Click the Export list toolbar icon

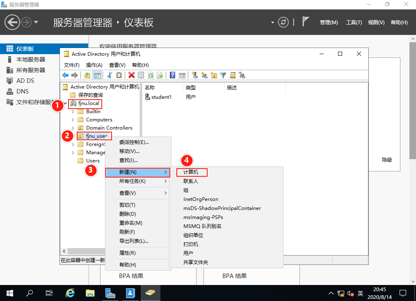[x=160, y=75]
